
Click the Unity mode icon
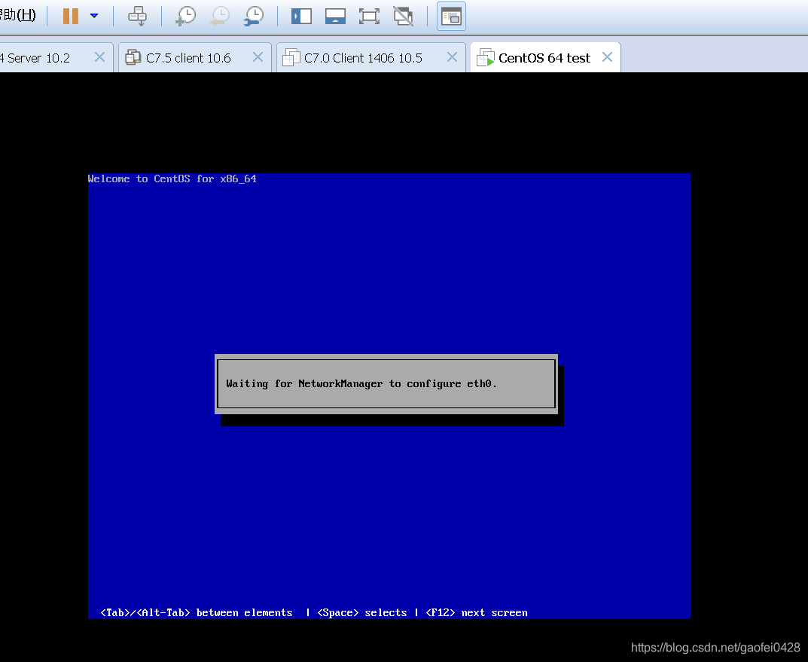(x=403, y=16)
